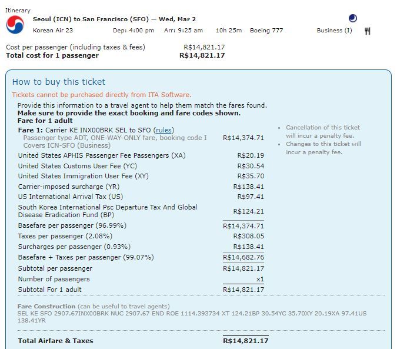Click the SEL KE SFO fare construction string
The width and height of the screenshot is (397, 349).
[x=192, y=317]
